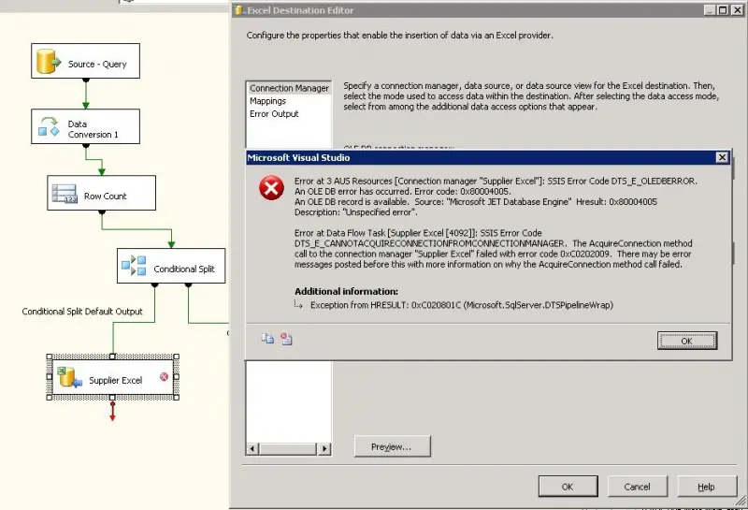Click the red error X icon

[271, 188]
